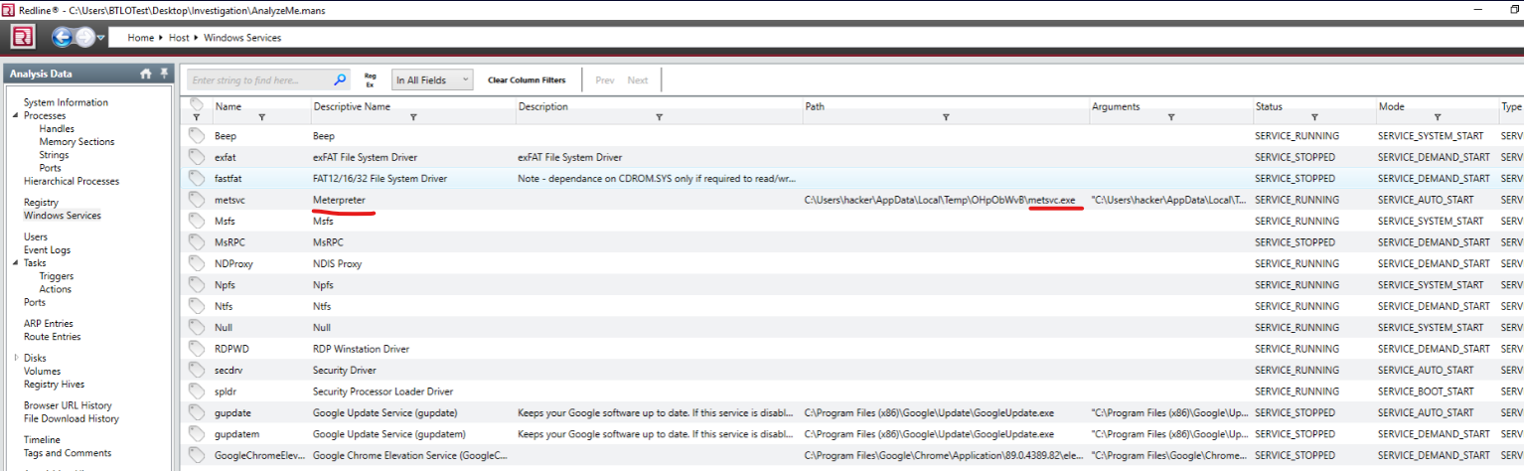Screen dimensions: 1524x471
Task: Go back with the blue arrow
Action: 63,38
